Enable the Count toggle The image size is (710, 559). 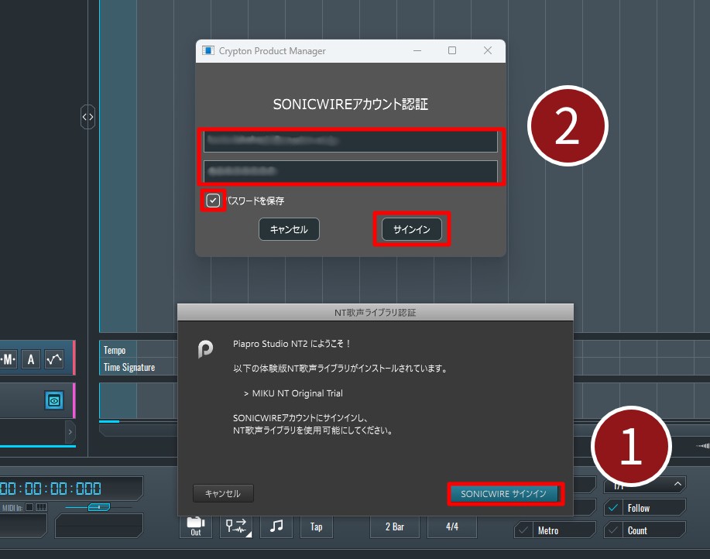pyautogui.click(x=613, y=530)
